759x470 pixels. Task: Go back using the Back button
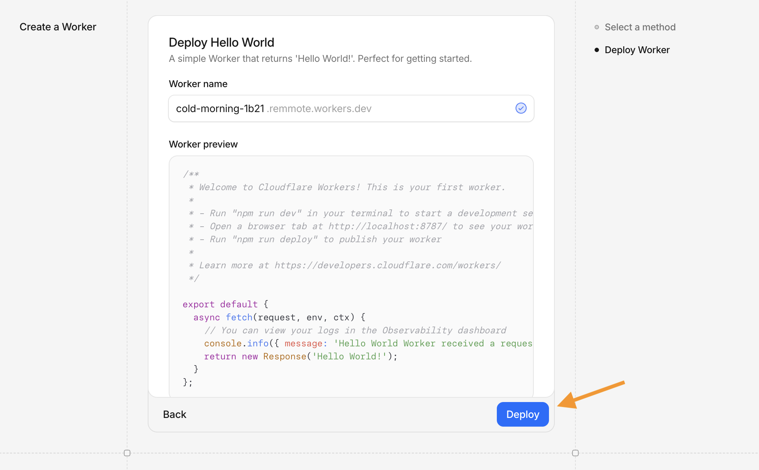pos(175,414)
